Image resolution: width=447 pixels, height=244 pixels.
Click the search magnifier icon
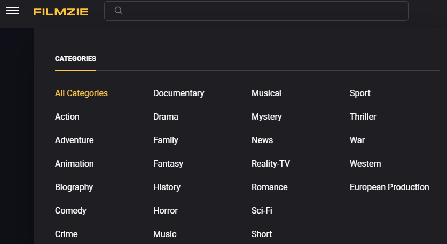(119, 11)
